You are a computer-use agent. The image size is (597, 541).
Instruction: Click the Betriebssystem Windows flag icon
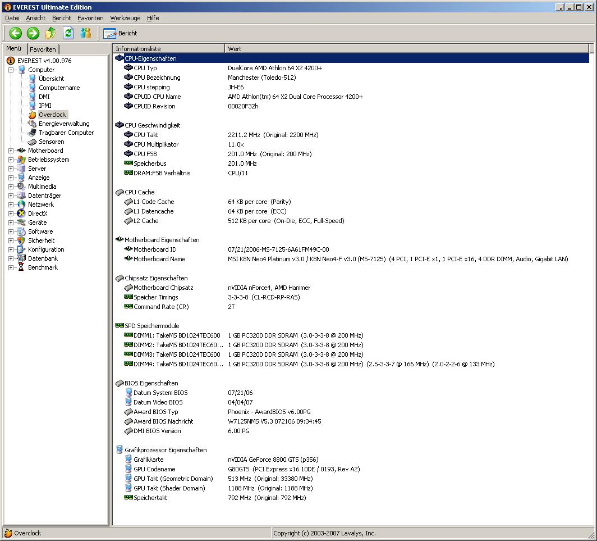[22, 160]
